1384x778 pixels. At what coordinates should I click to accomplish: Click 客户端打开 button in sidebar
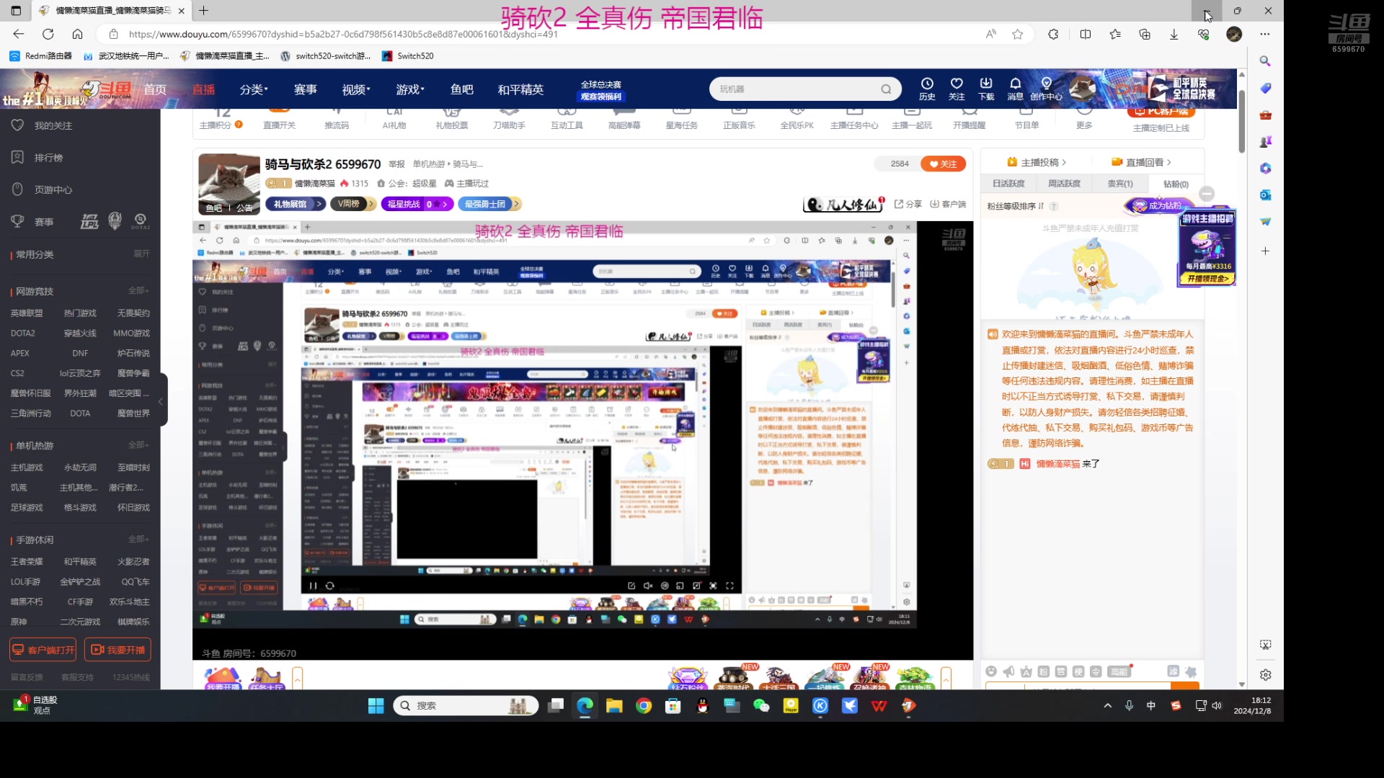[x=43, y=650]
